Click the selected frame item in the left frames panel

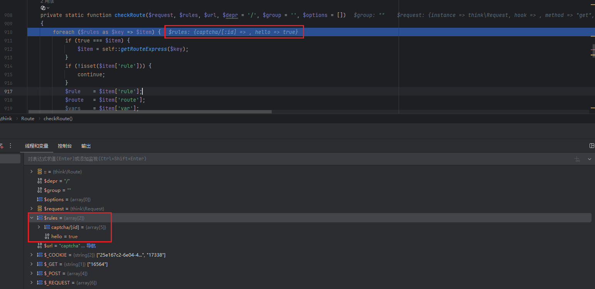click(10, 159)
